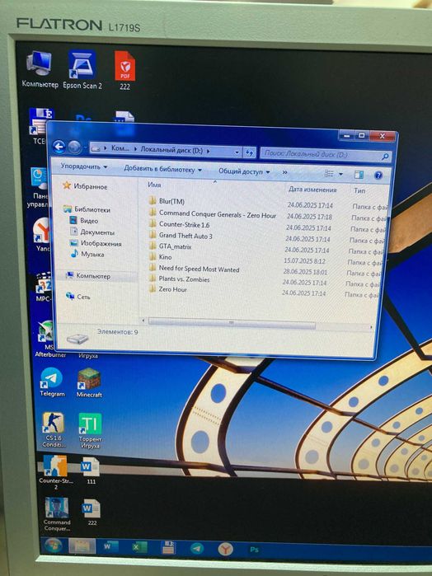Select the Zero Hour folder
This screenshot has height=576, width=432.
pos(167,289)
